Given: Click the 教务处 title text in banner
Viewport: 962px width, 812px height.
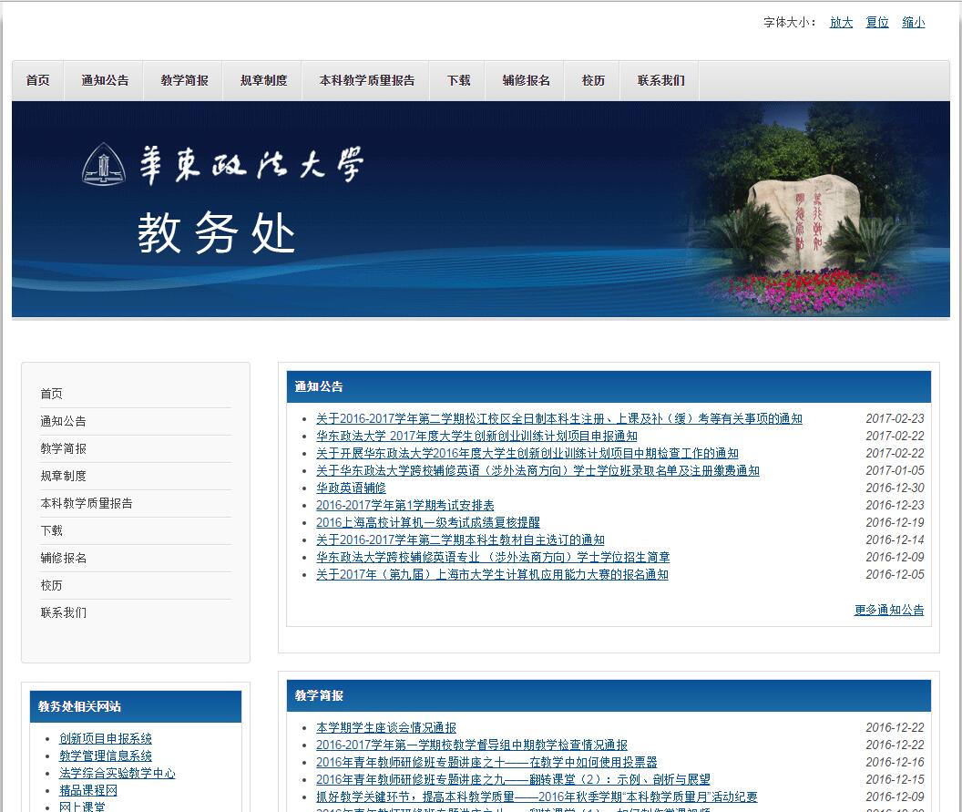Looking at the screenshot, I should tap(217, 233).
